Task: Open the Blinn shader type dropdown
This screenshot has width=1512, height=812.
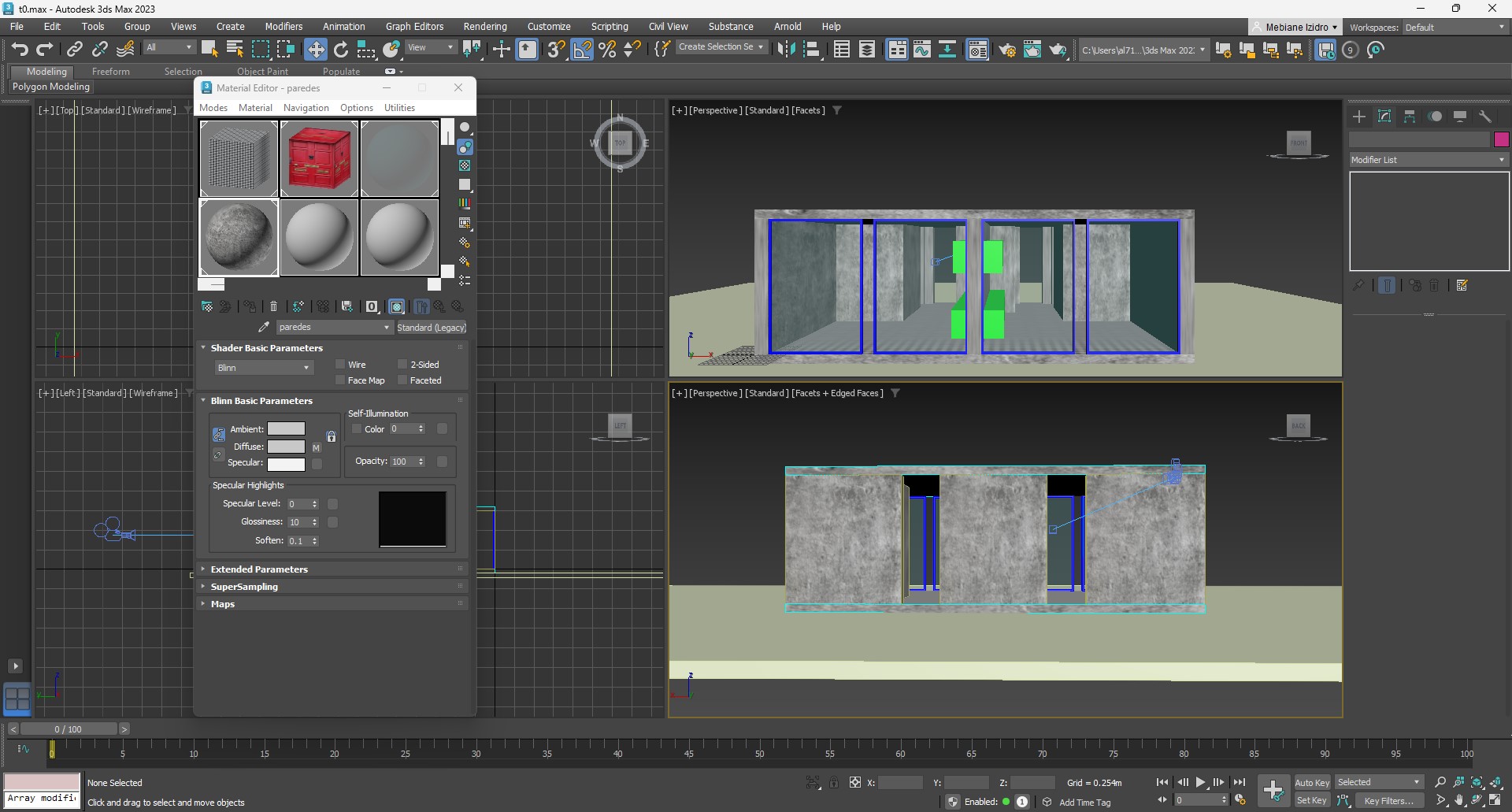Action: tap(264, 368)
